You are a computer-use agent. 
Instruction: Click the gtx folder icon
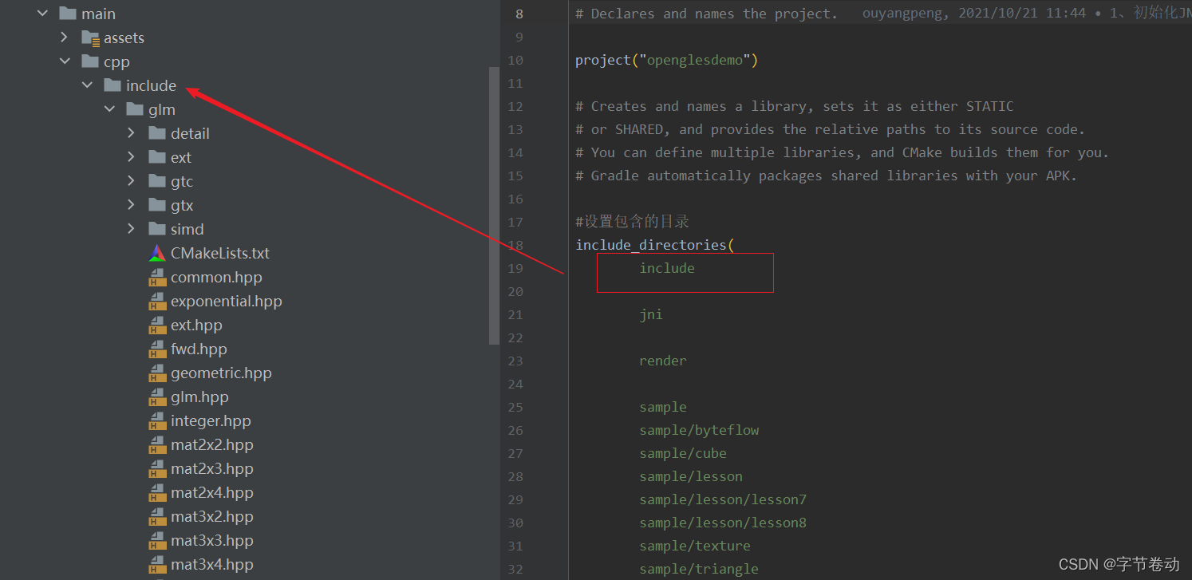pos(157,205)
